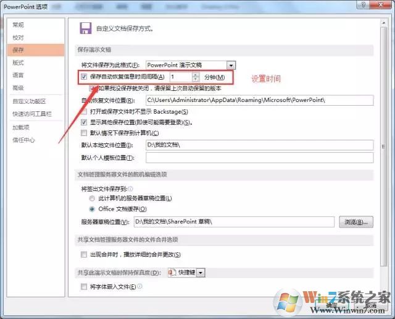This screenshot has height=319, width=395.
Task: Open the file format dropdown arrow
Action: click(231, 66)
